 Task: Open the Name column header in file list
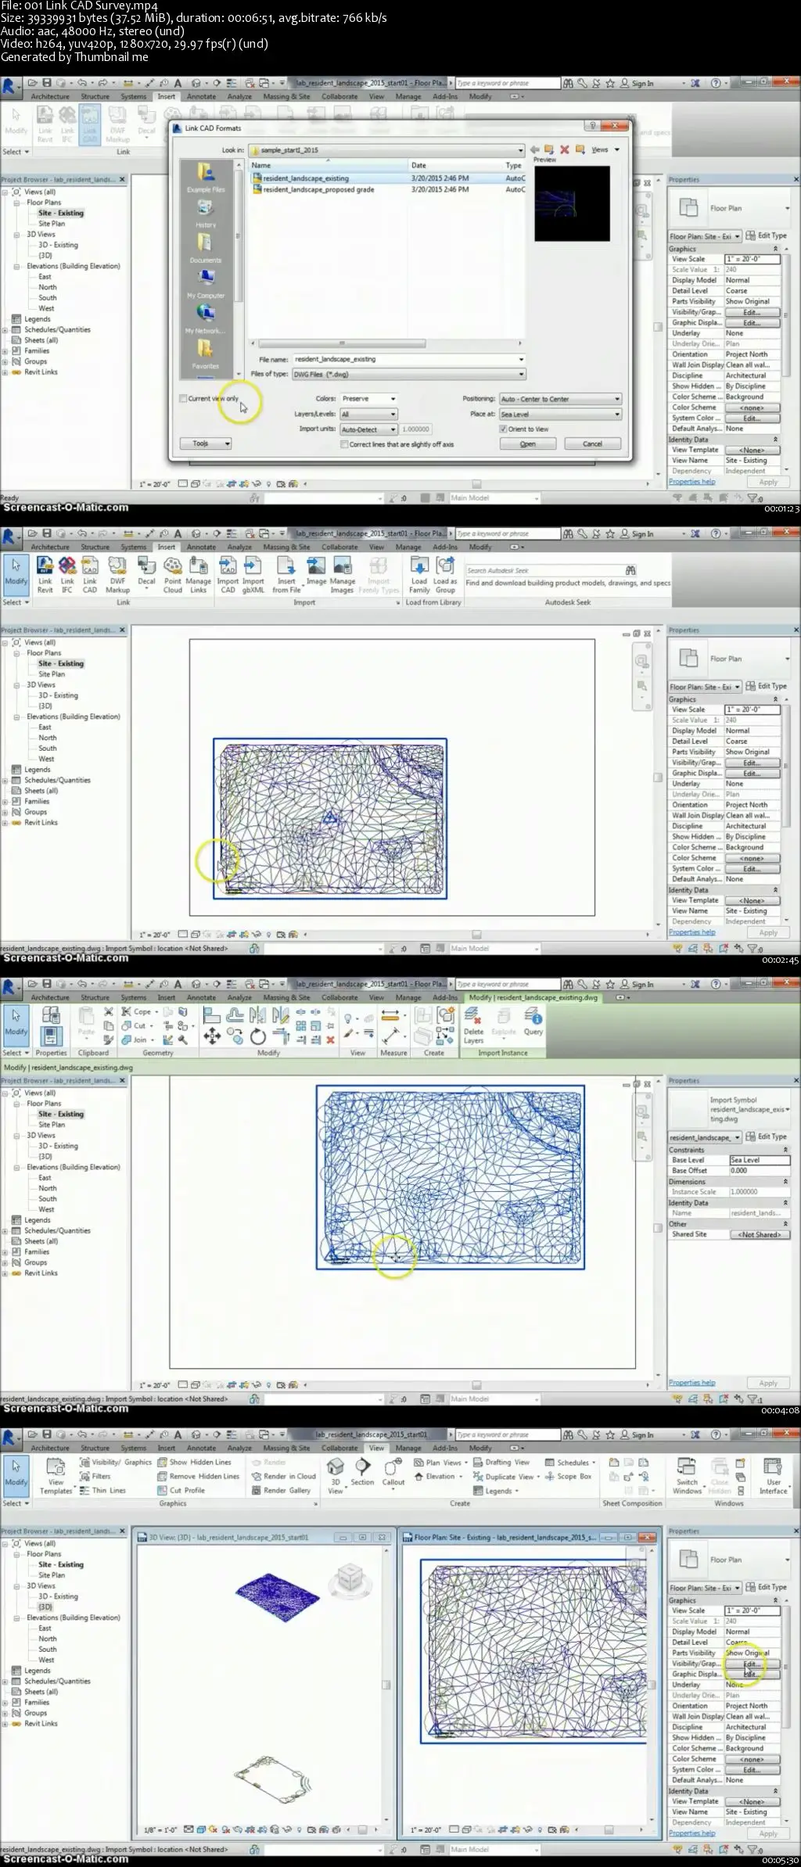[x=329, y=165]
